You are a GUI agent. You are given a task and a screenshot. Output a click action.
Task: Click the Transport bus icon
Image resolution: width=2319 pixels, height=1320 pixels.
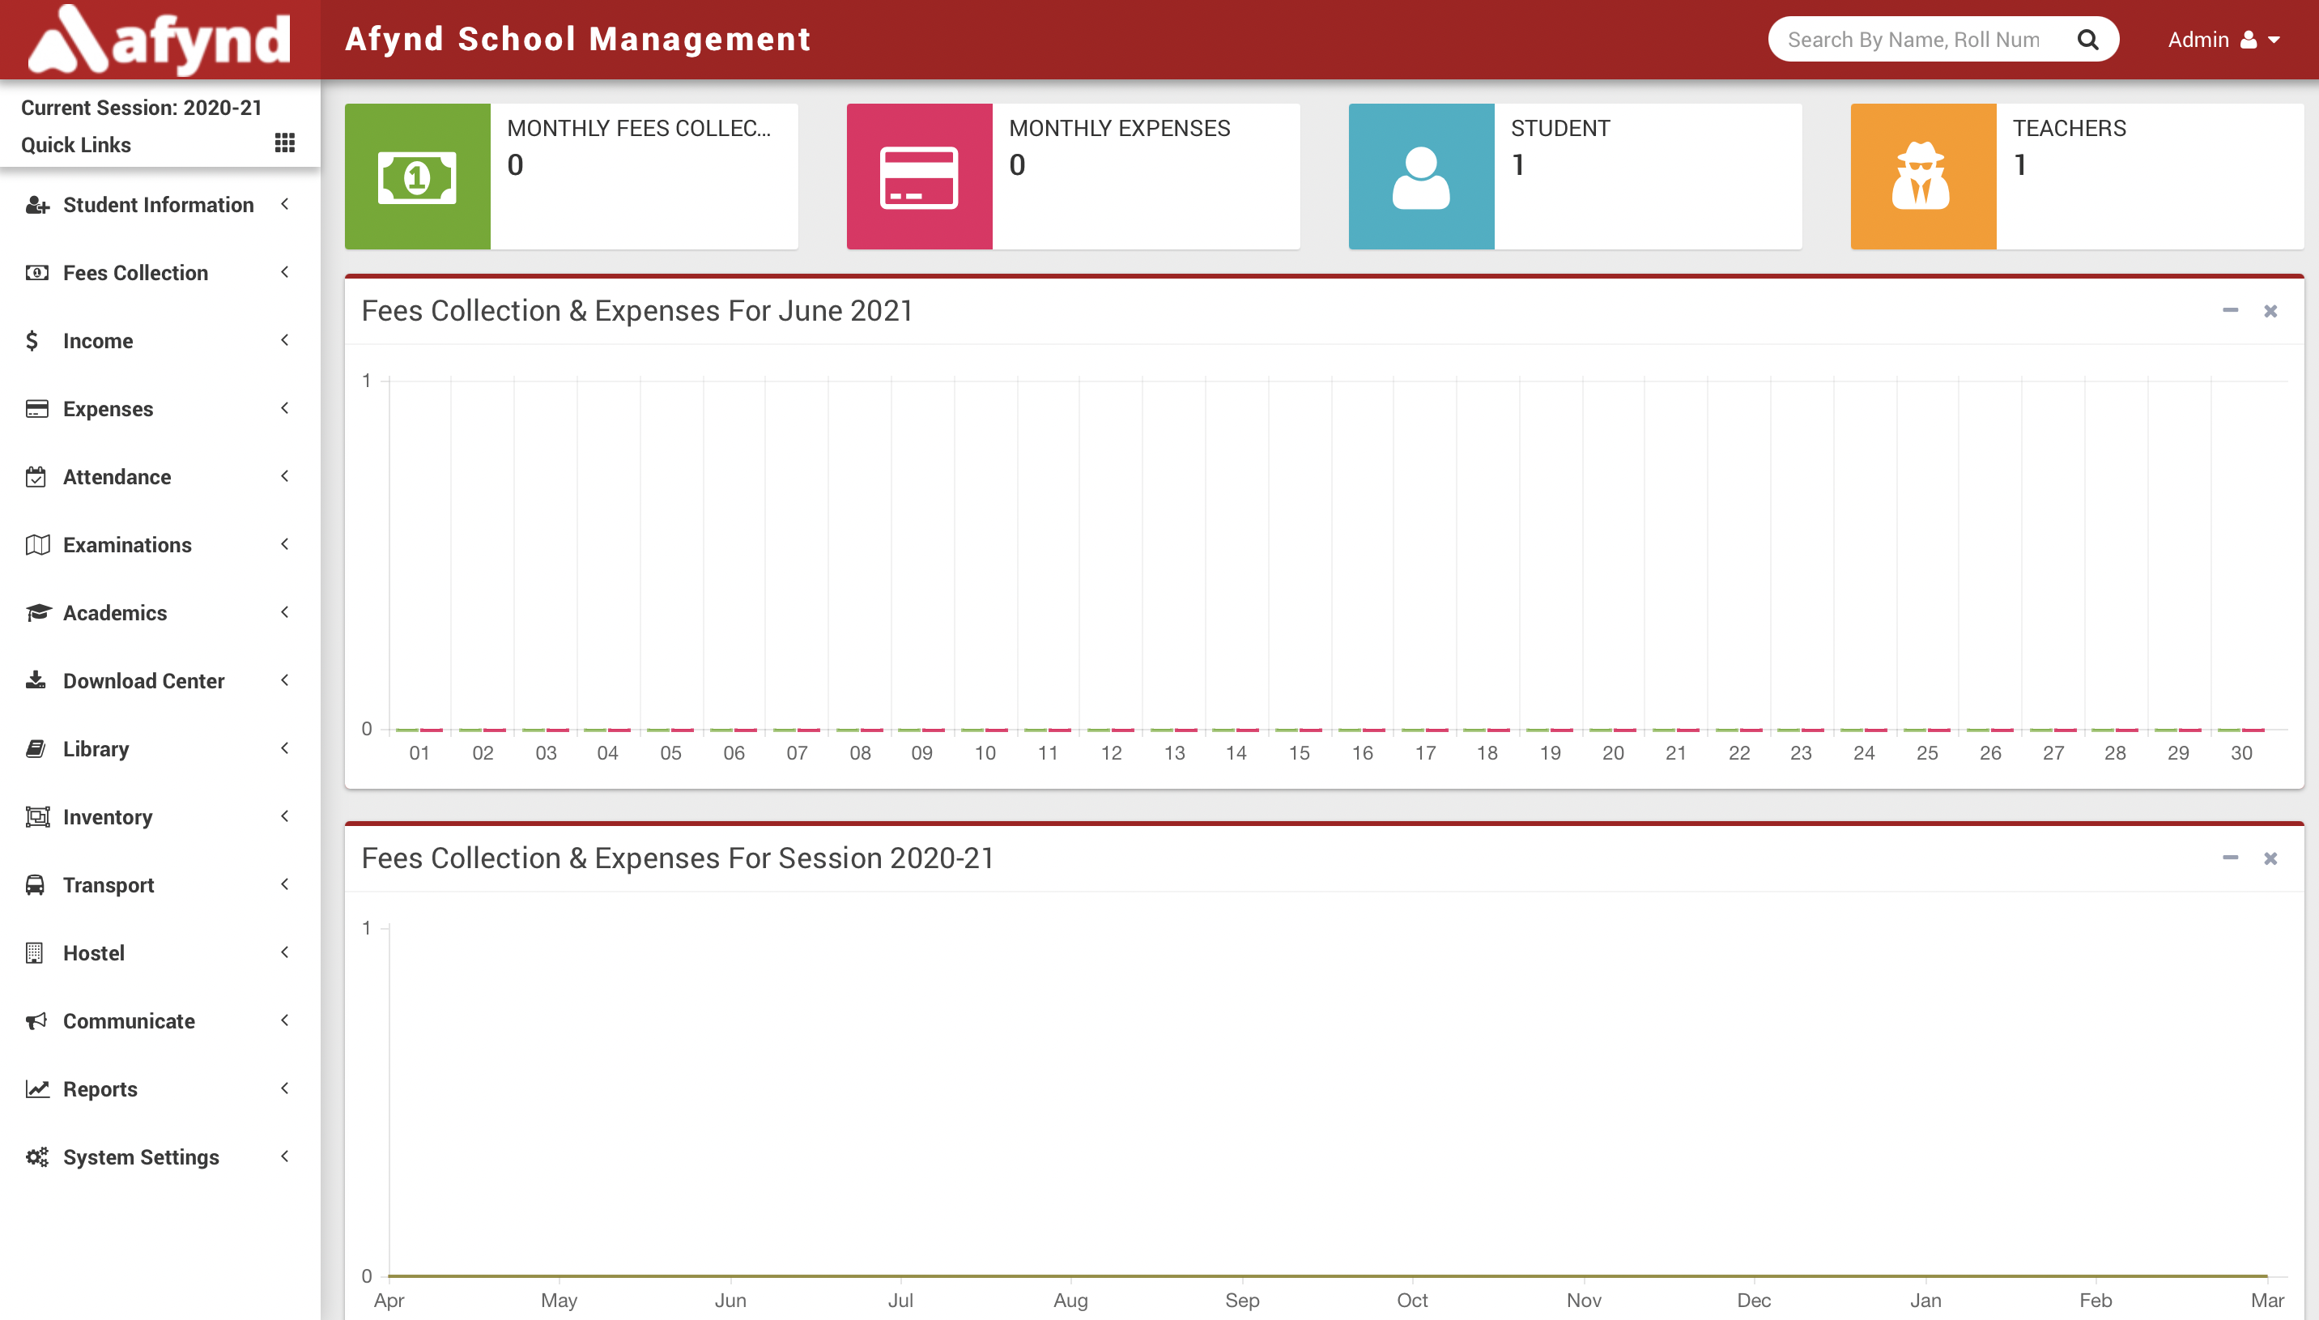coord(36,885)
